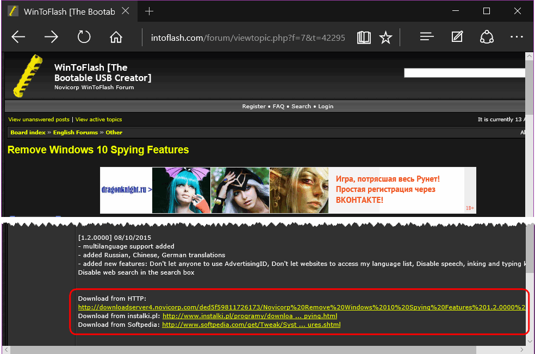Open the Softpedia download link
The width and height of the screenshot is (535, 354).
(251, 325)
